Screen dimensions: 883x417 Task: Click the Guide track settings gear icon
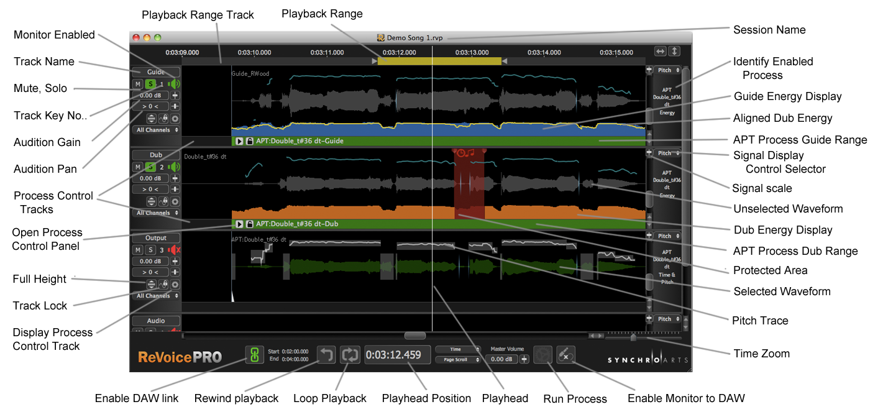(x=175, y=118)
